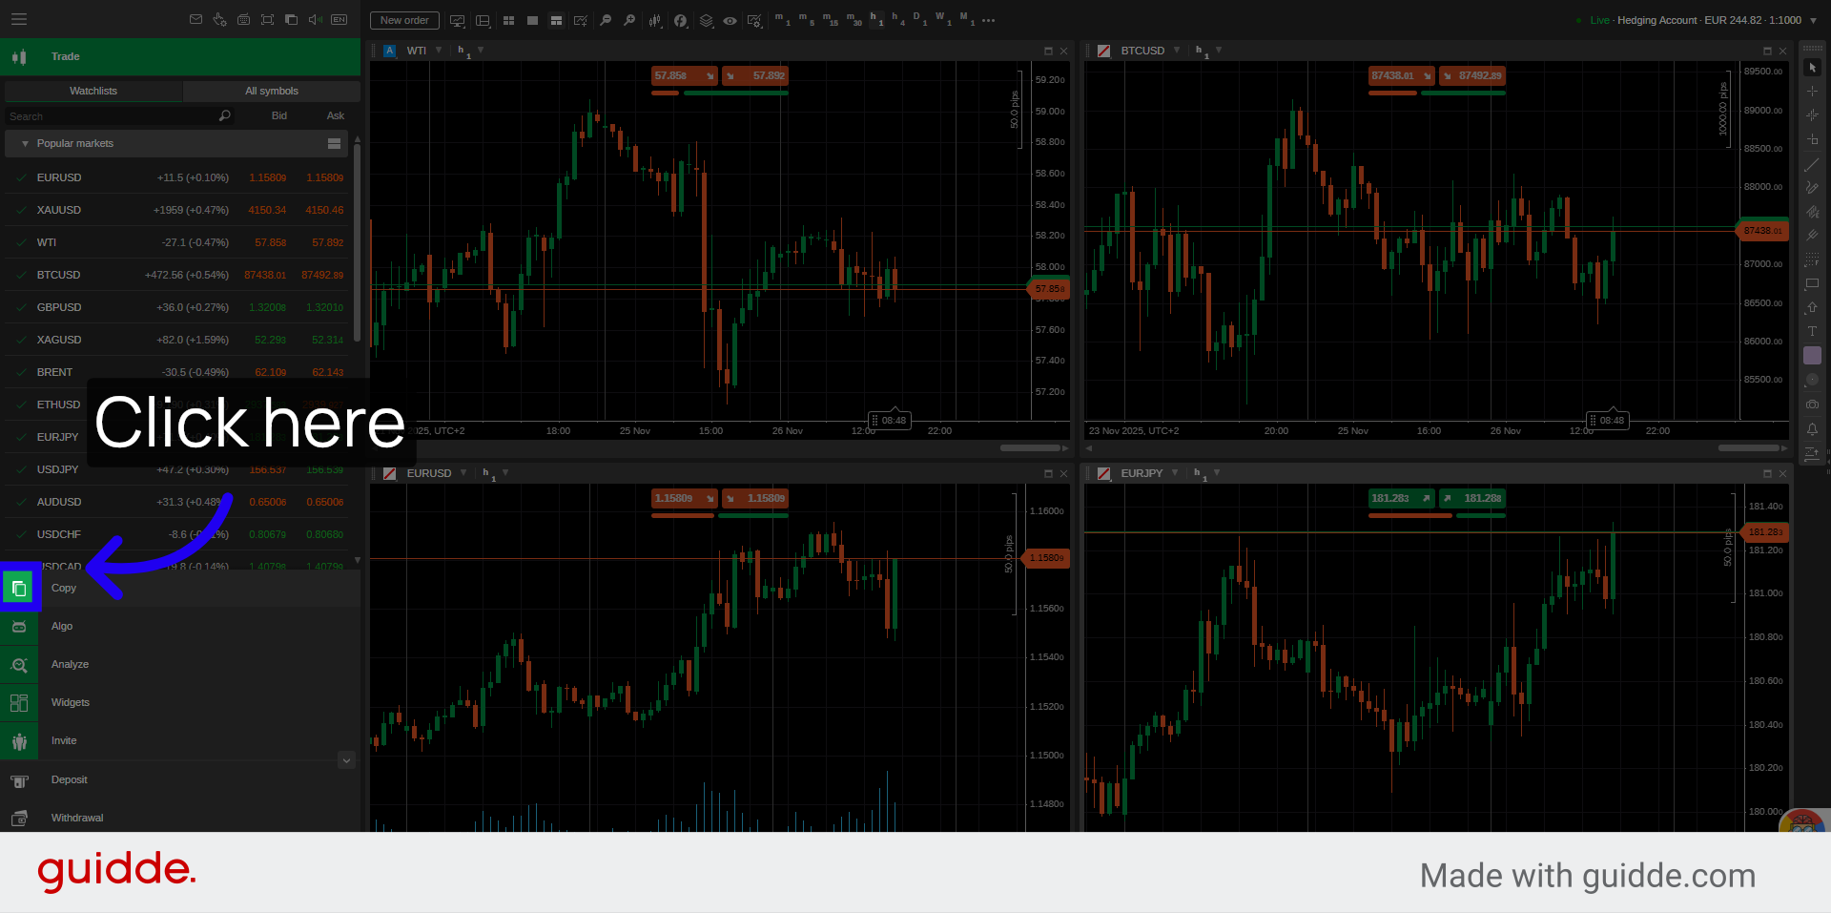Click the zoom in magnifier icon

coord(629,19)
